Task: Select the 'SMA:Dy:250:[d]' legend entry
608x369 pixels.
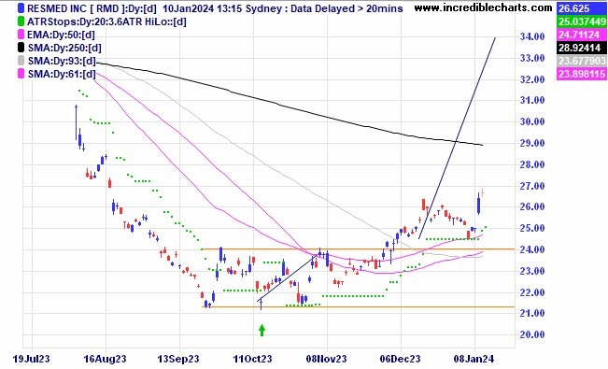Action: (64, 49)
